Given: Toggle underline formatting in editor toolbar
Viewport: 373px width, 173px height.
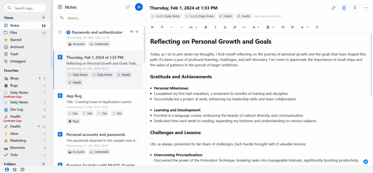Looking at the screenshot, I should tap(225, 27).
